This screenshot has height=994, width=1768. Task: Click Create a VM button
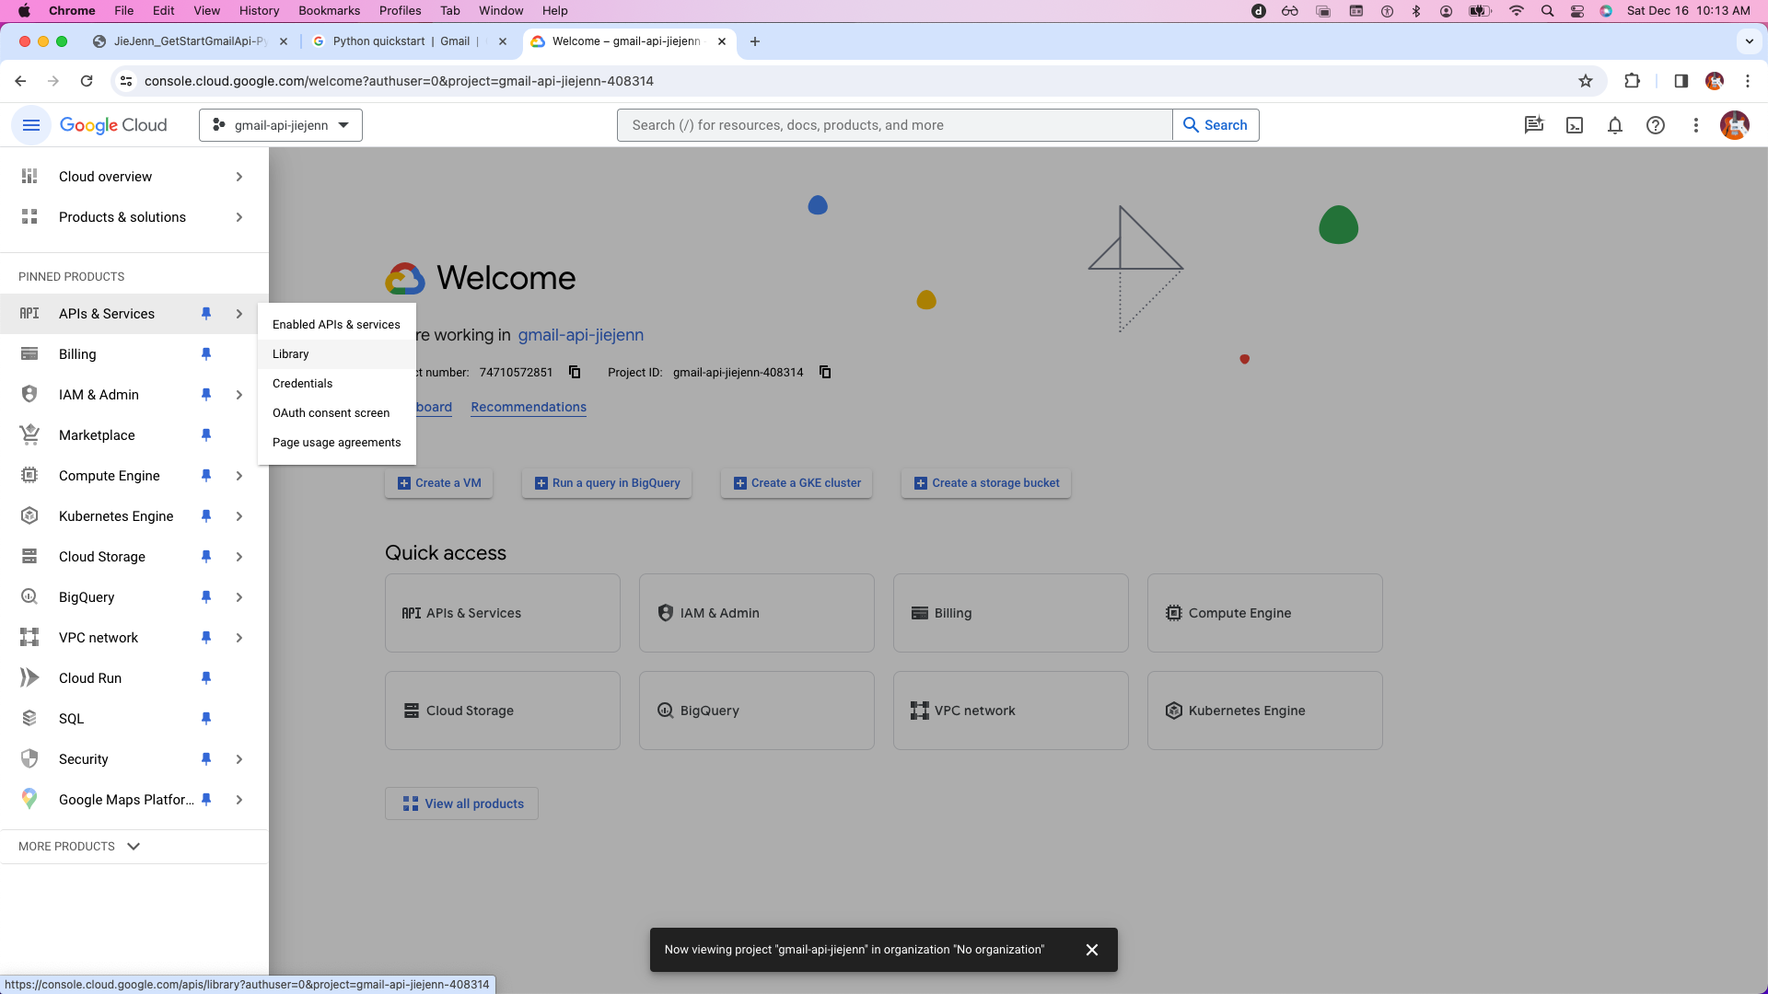click(439, 483)
